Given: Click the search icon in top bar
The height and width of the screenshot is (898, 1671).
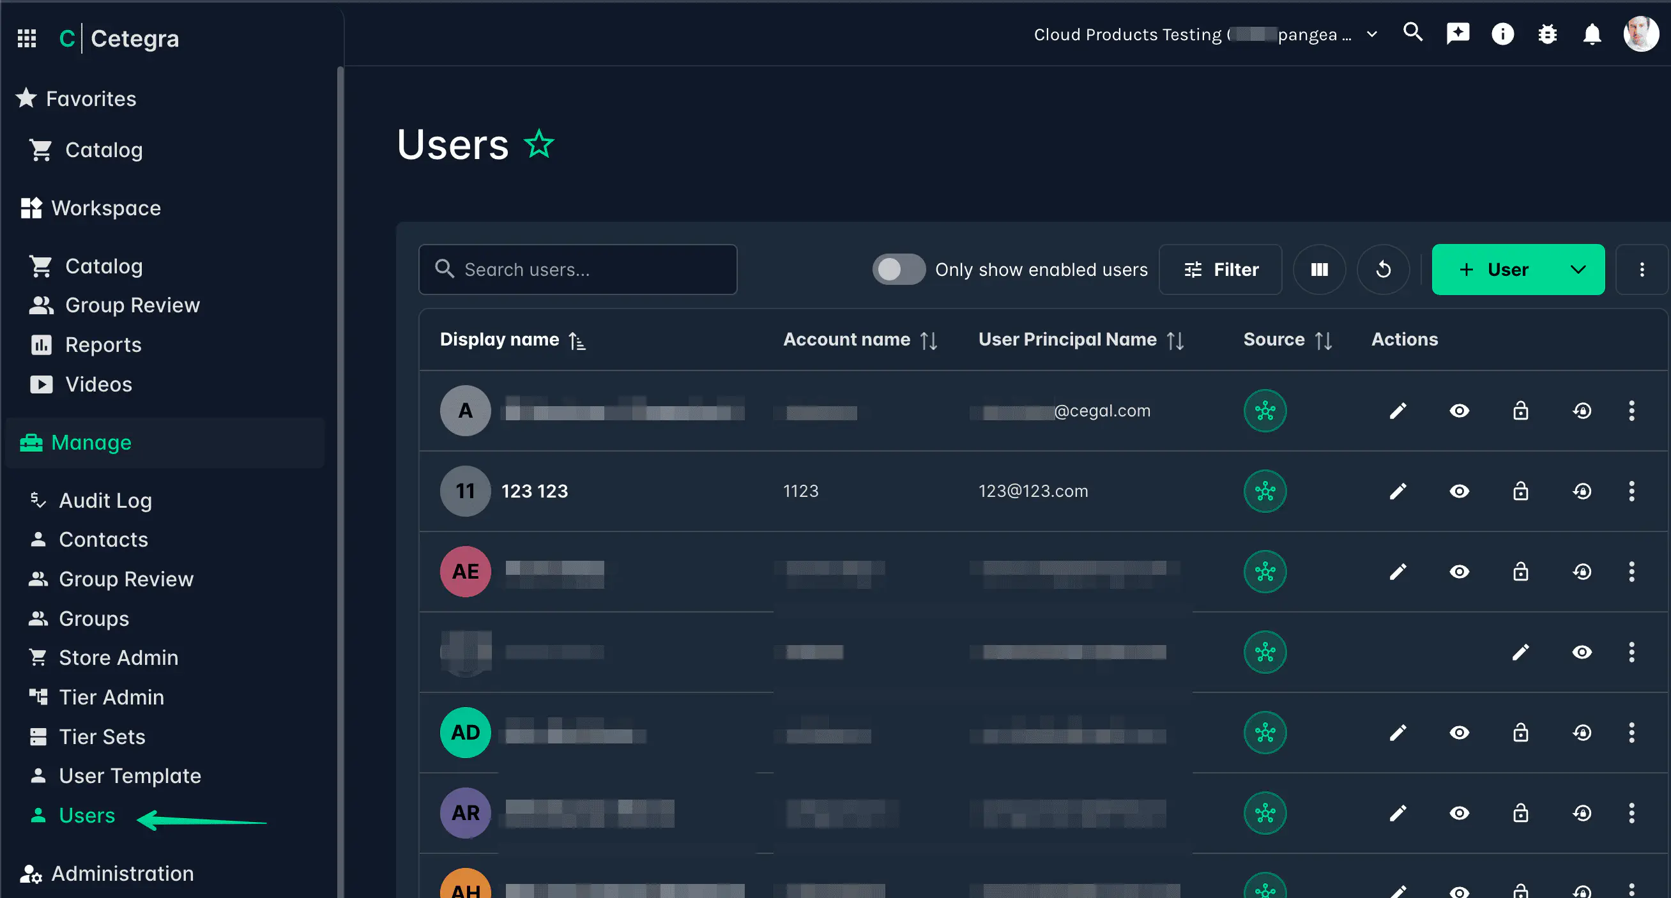Looking at the screenshot, I should 1413,34.
